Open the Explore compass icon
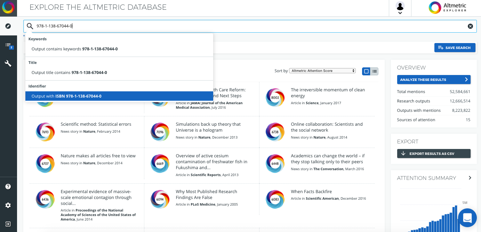481x232 pixels. 8,26
